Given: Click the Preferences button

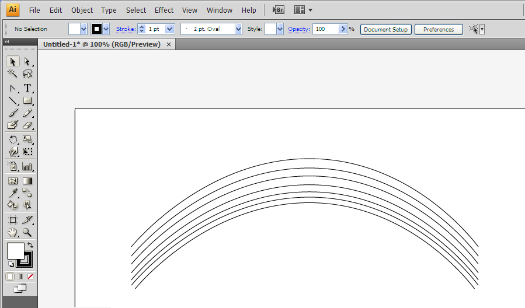Looking at the screenshot, I should pyautogui.click(x=439, y=29).
